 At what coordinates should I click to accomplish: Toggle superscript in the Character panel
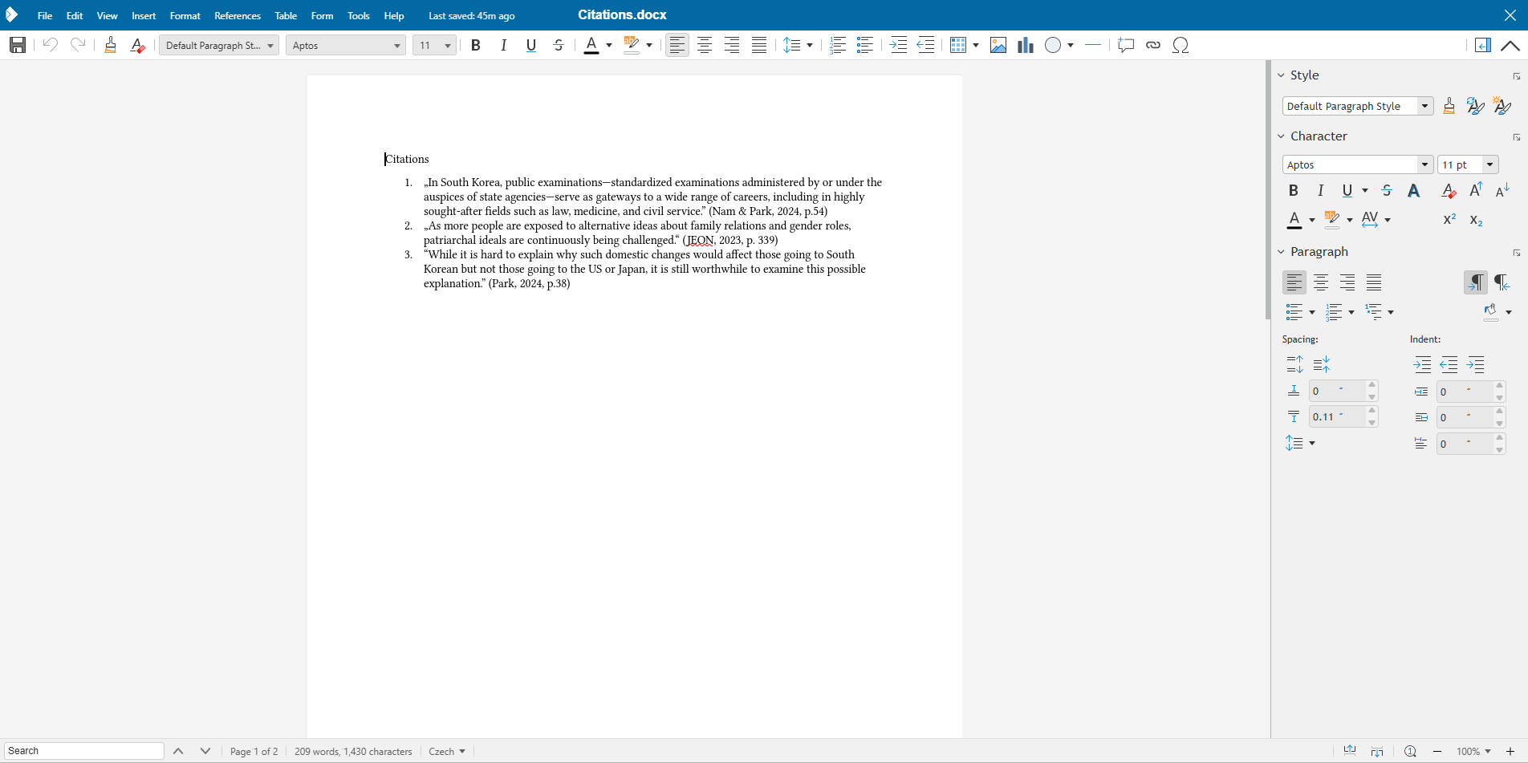pyautogui.click(x=1448, y=219)
